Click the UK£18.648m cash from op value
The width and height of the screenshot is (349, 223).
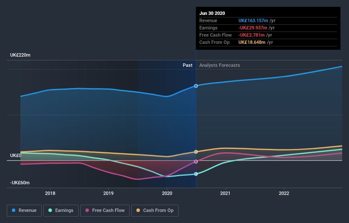tap(252, 42)
